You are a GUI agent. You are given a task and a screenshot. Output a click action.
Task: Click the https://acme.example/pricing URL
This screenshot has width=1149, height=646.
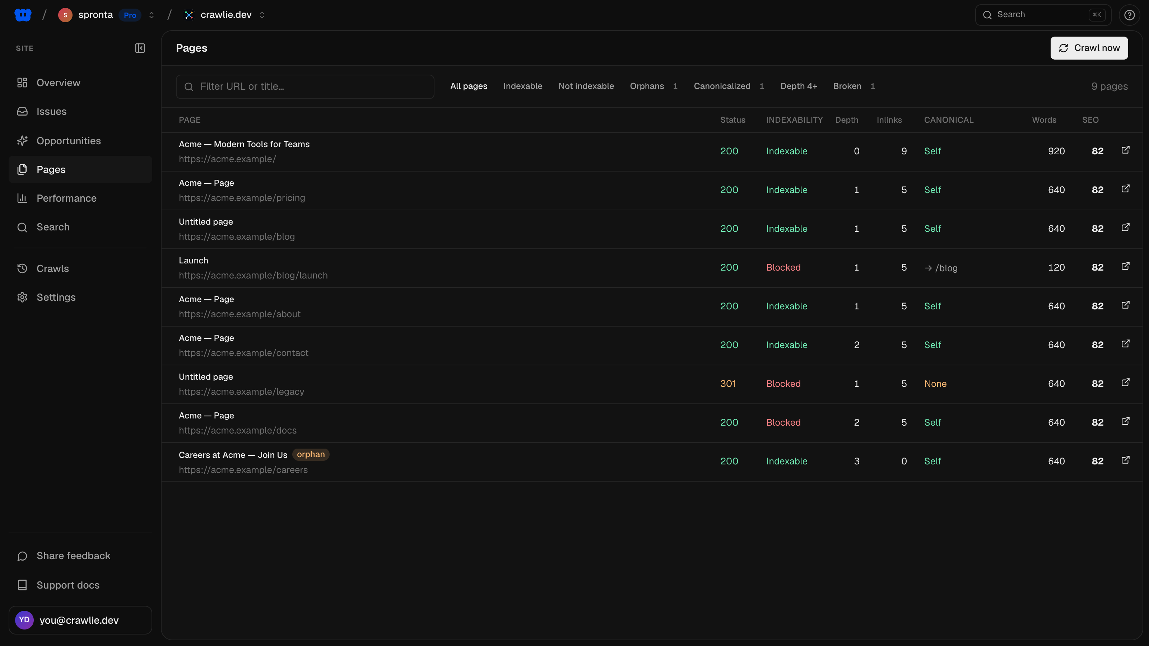coord(242,197)
